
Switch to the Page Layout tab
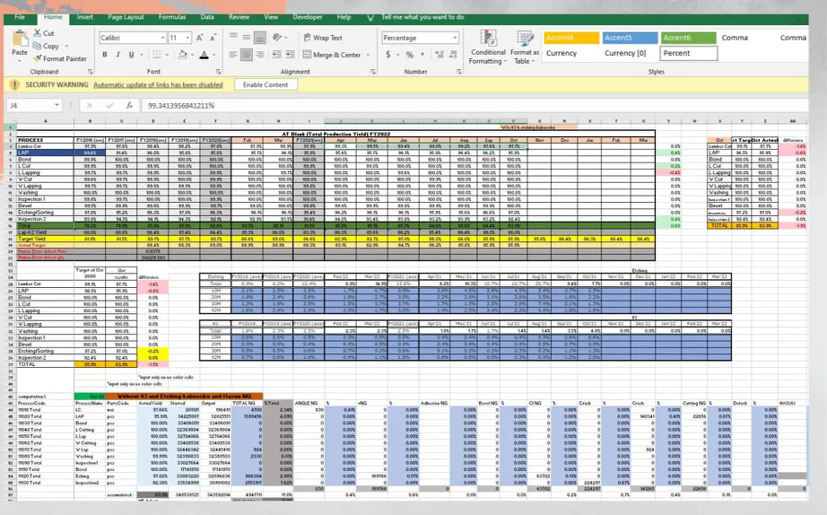tap(126, 17)
